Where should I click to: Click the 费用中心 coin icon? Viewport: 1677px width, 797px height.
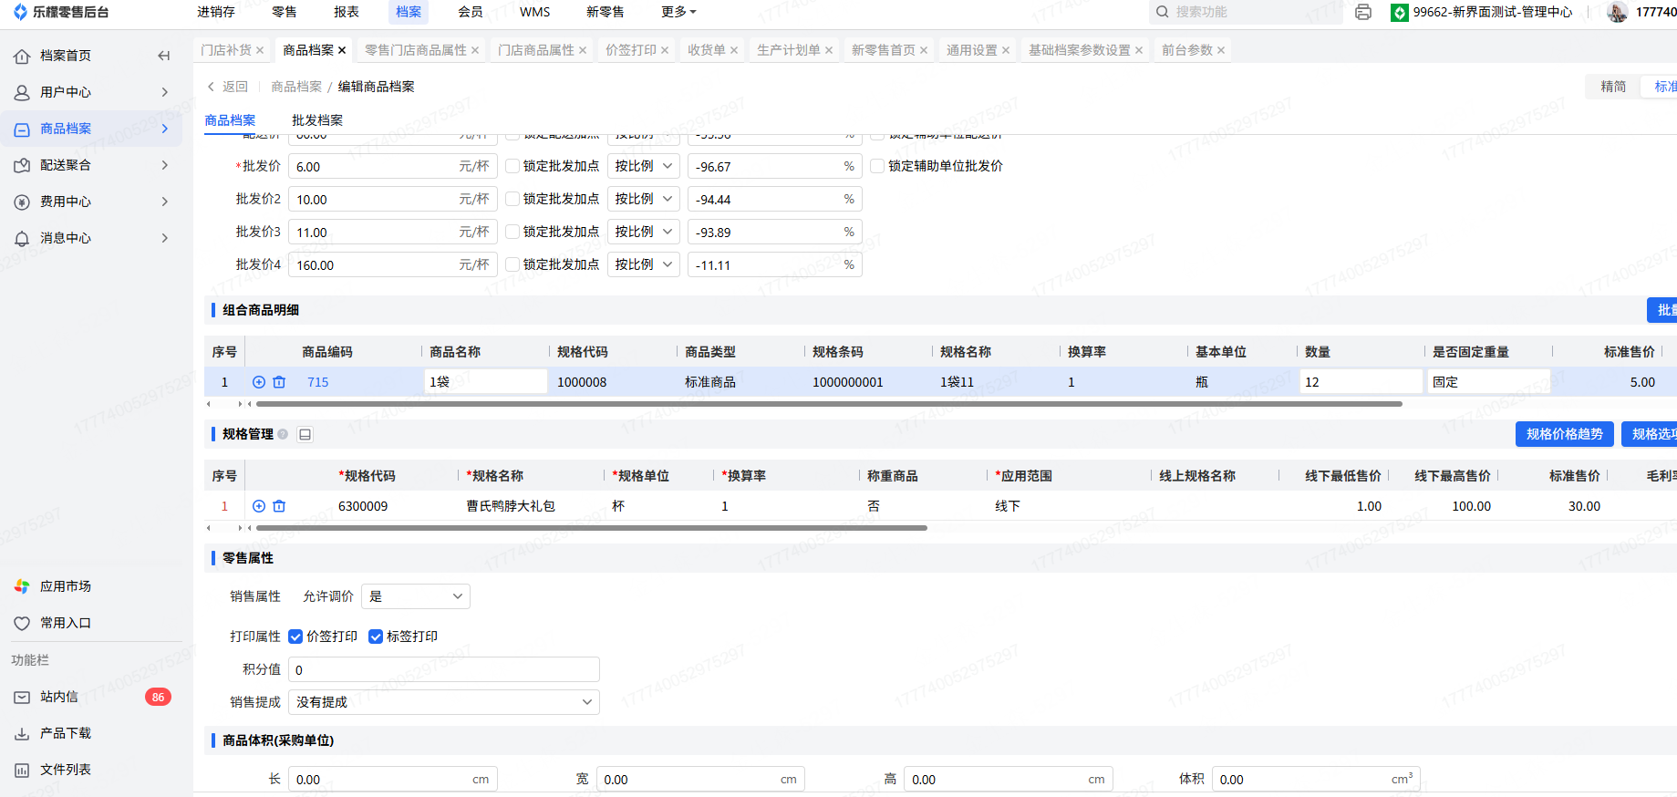[x=22, y=202]
